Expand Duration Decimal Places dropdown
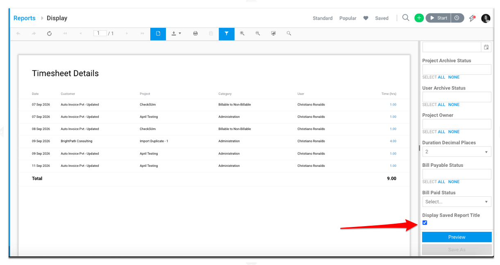 pos(457,152)
